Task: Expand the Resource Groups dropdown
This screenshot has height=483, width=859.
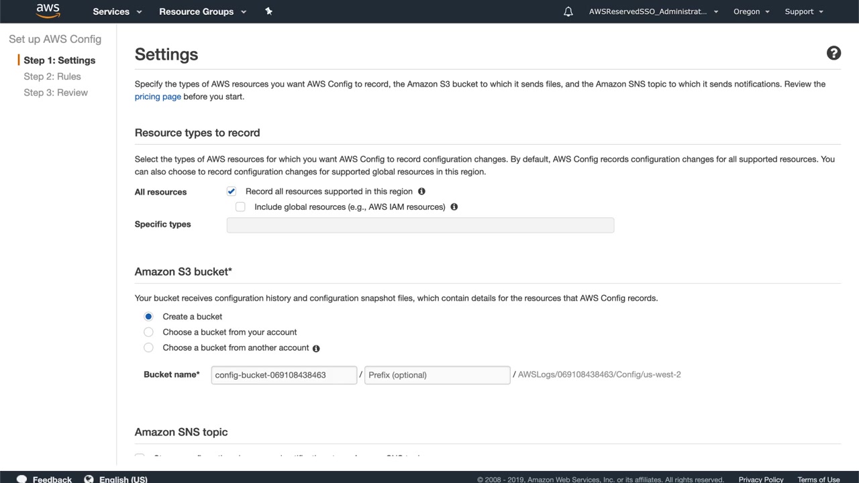Action: [x=203, y=11]
